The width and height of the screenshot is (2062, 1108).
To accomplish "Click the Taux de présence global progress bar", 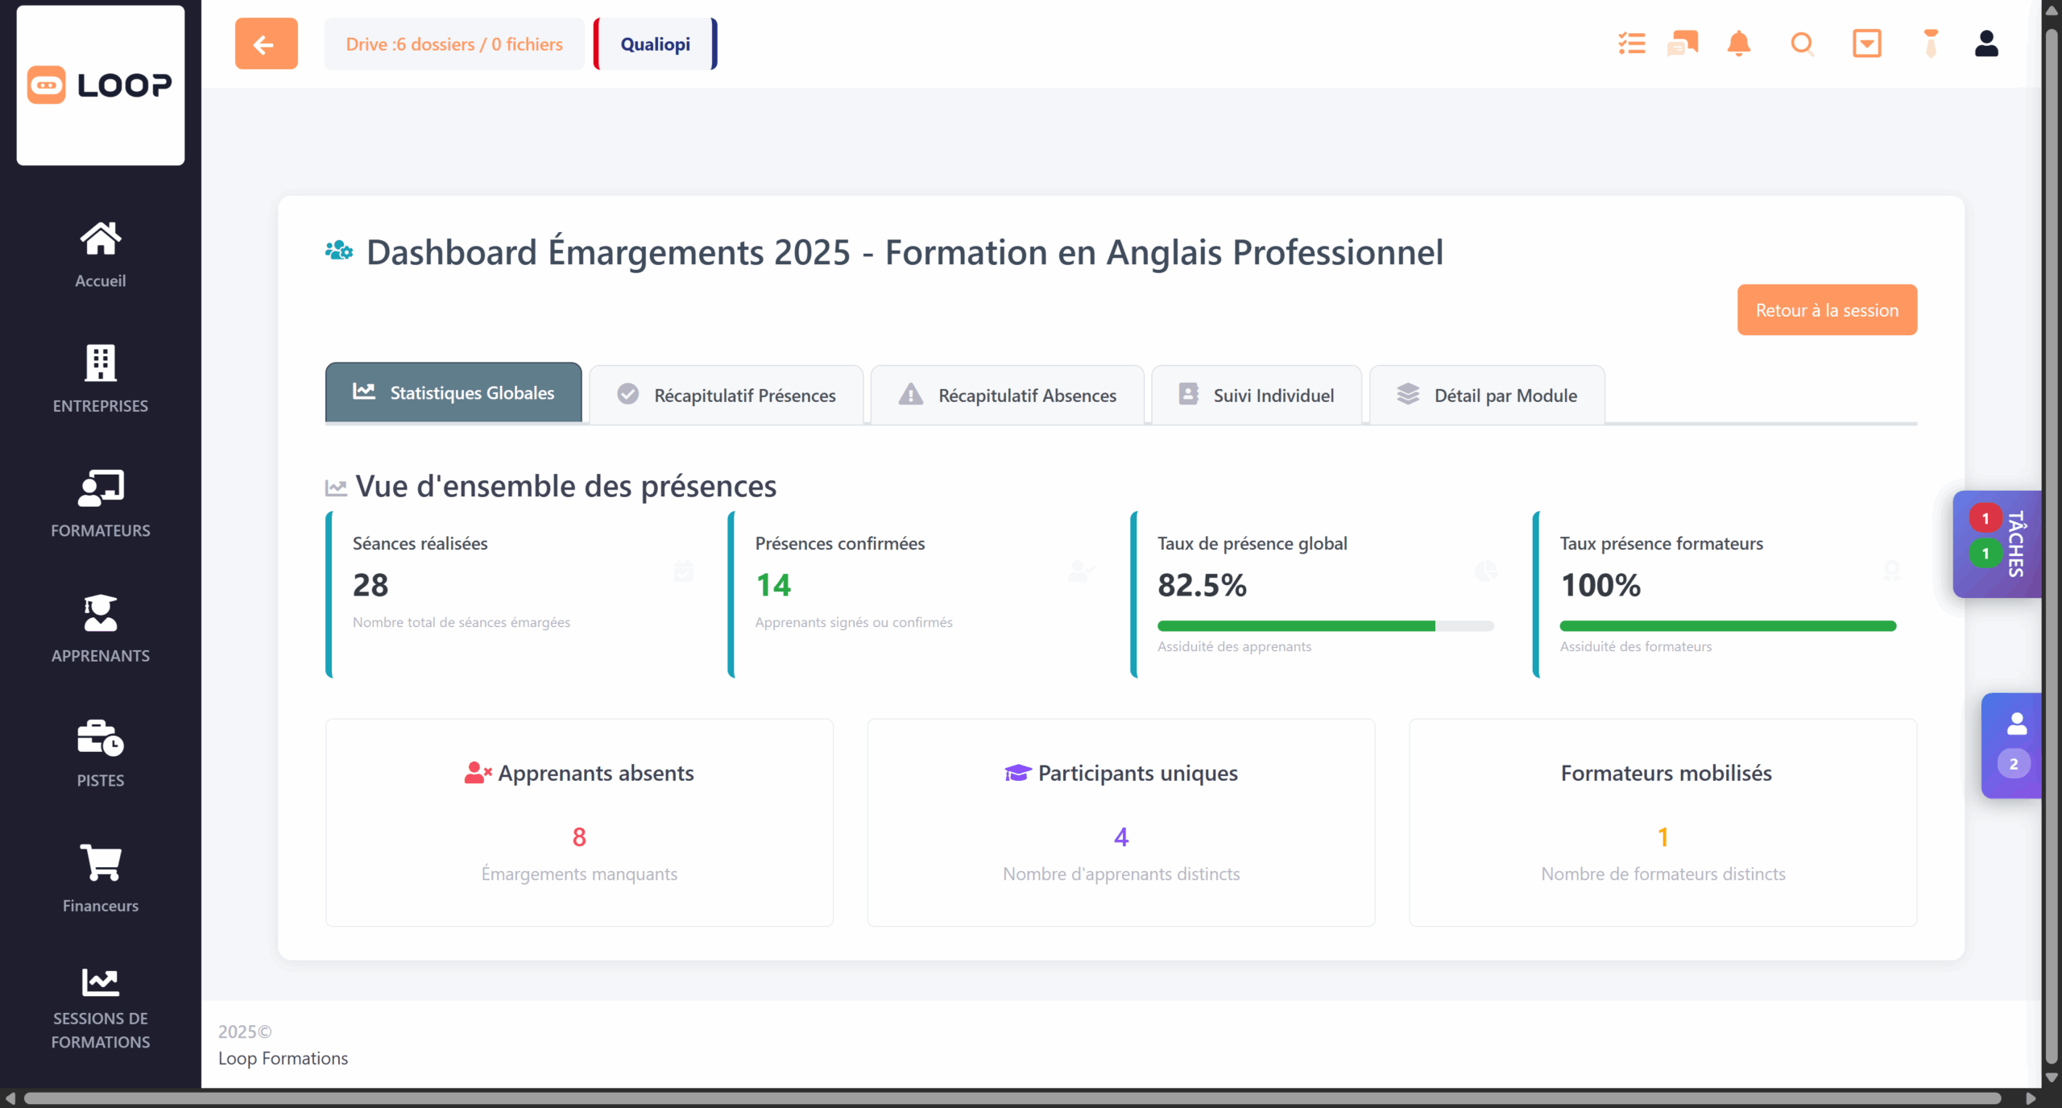I will pyautogui.click(x=1325, y=626).
